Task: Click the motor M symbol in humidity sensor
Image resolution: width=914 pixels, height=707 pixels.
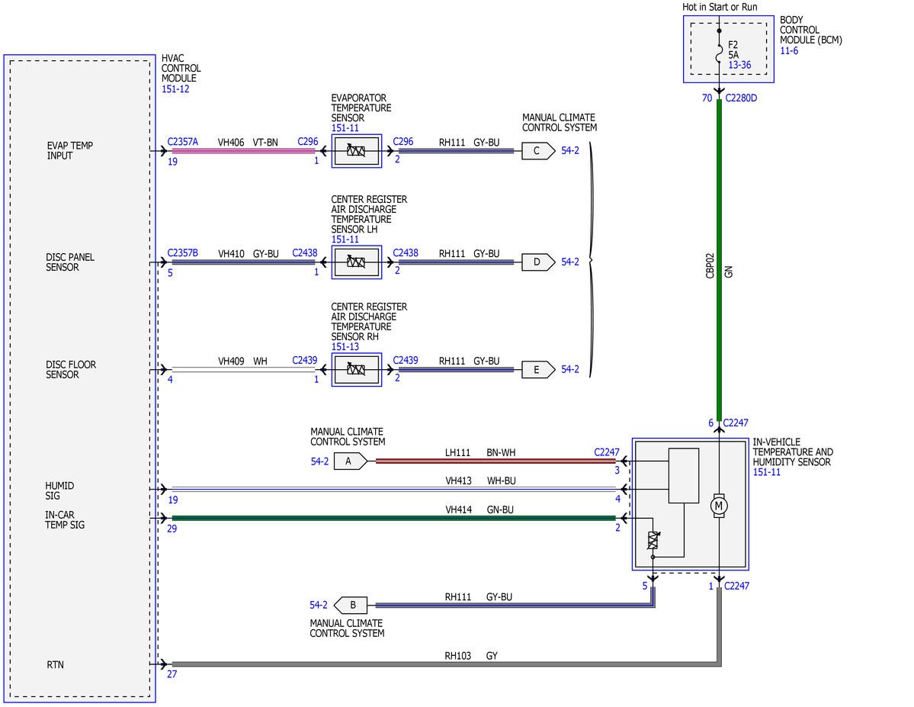Action: [x=719, y=506]
